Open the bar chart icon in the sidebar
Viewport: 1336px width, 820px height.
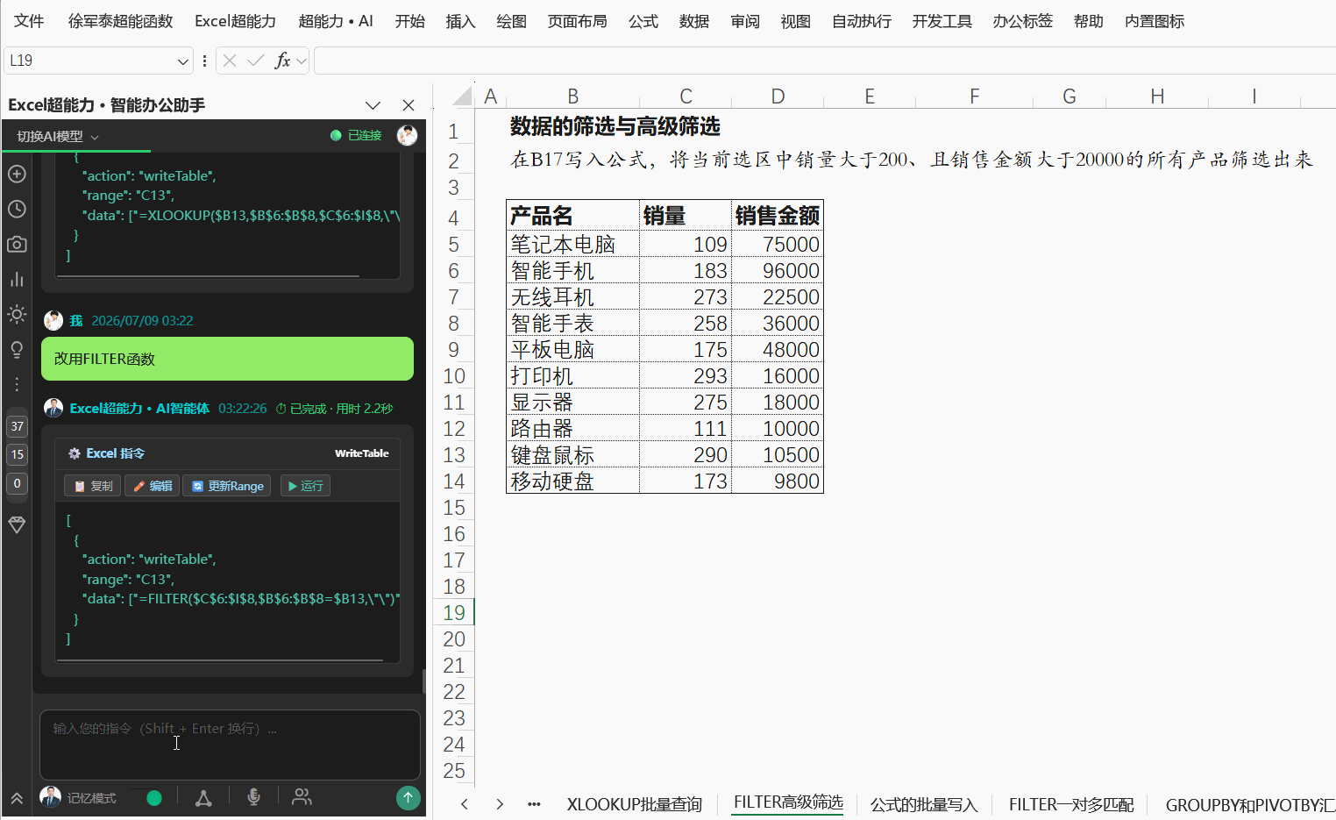tap(17, 279)
